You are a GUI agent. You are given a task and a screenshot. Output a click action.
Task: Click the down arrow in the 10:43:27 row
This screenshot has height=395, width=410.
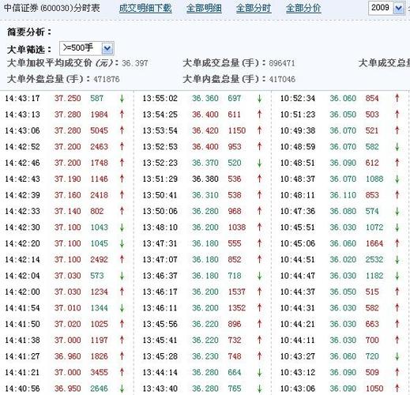pyautogui.click(x=397, y=356)
